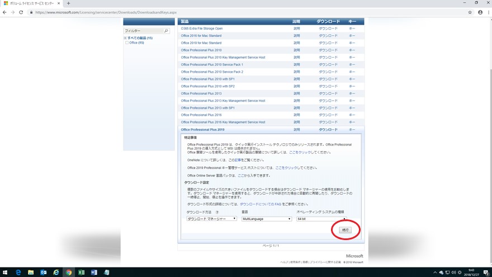Open the 言語 MultiLanguage dropdown

(267, 219)
